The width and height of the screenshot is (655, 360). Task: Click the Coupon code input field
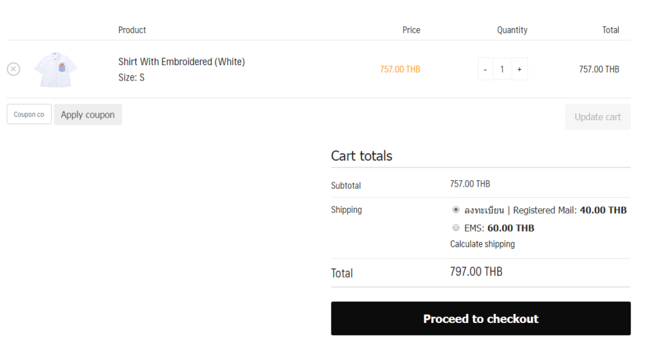coord(29,114)
